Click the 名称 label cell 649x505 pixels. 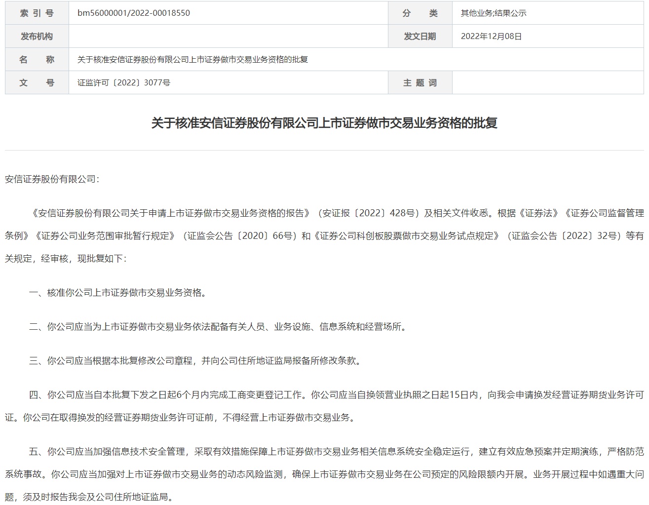[37, 60]
